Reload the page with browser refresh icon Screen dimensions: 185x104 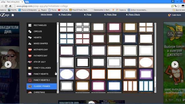(x=6, y=6)
